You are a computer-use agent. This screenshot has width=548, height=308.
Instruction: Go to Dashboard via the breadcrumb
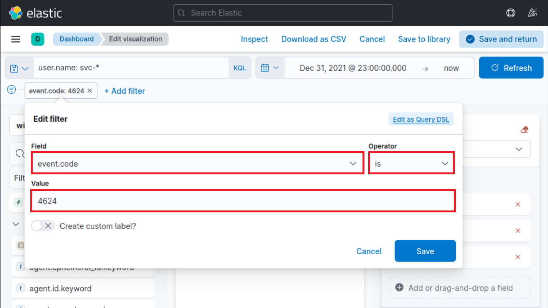pyautogui.click(x=76, y=39)
